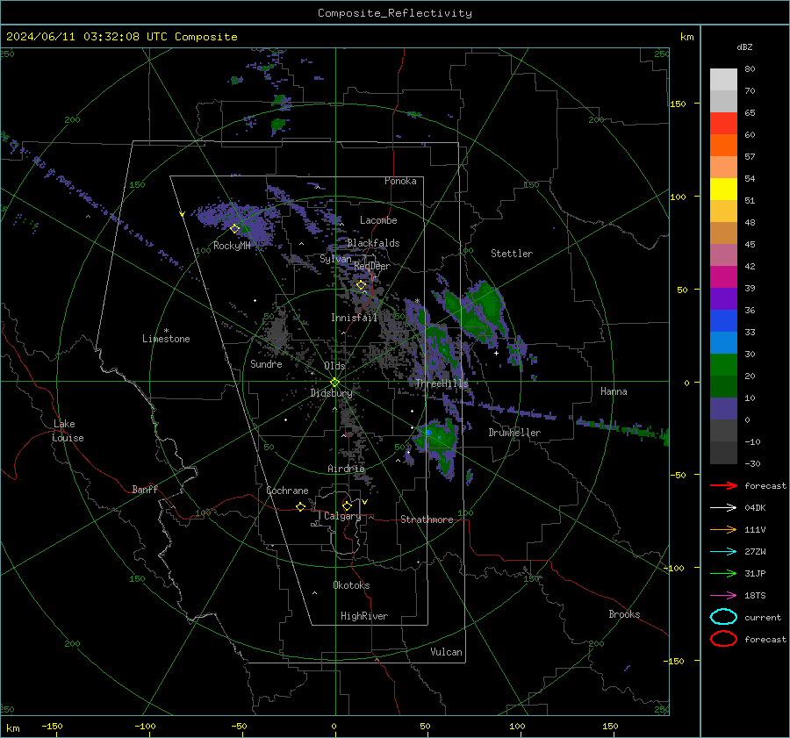Click the yellow diamond marker above Calgary label
Viewport: 790px width, 738px height.
tap(347, 505)
